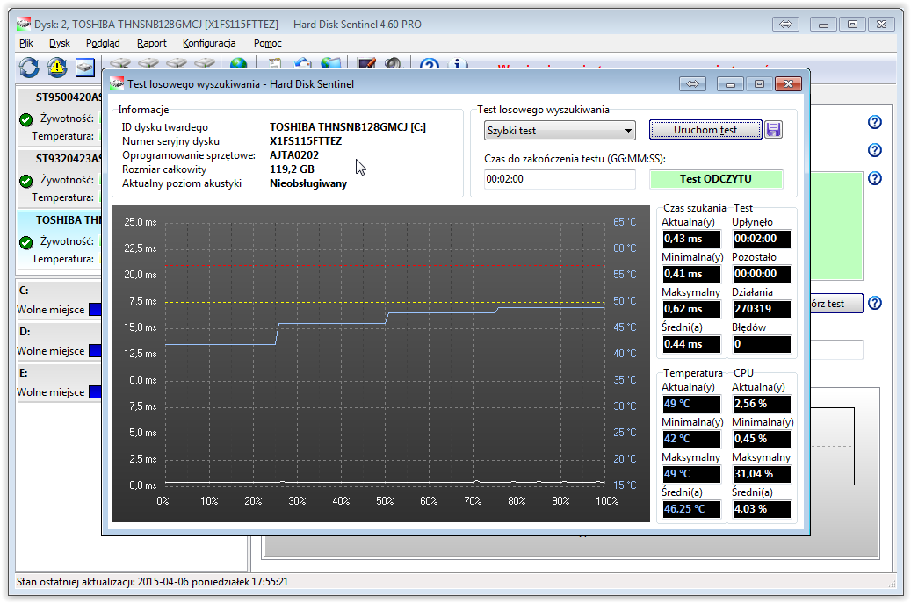Click total size value '119,2 GB'
Image resolution: width=911 pixels, height=603 pixels.
[292, 169]
